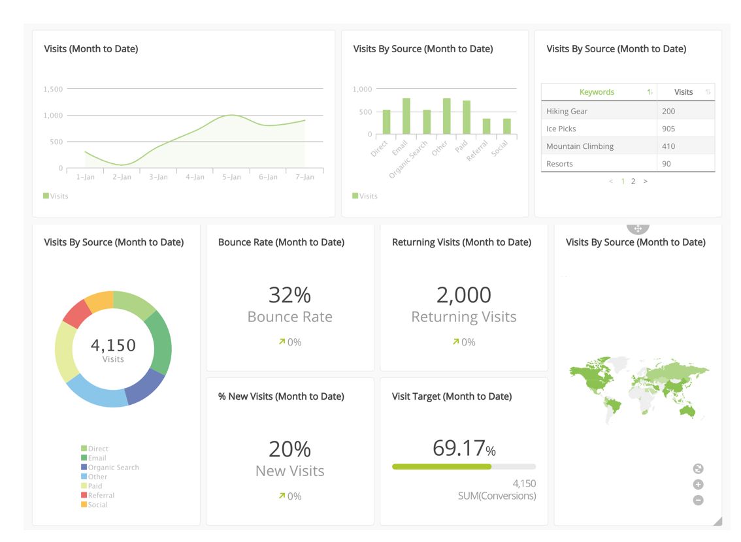Switch to page 2 of the keywords table
The width and height of the screenshot is (741, 542).
633,181
